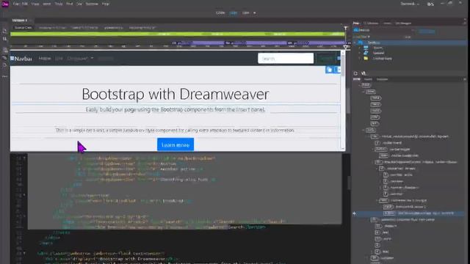470x264 pixels.
Task: Click the yellow Desktop Items folder icon
Action: (x=366, y=59)
